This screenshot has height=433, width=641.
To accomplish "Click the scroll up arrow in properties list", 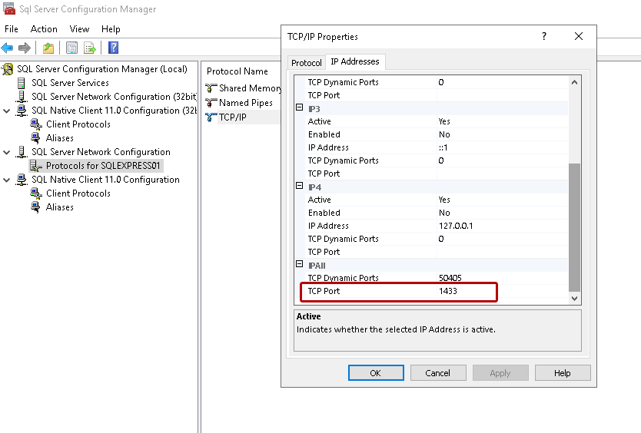I will (574, 82).
